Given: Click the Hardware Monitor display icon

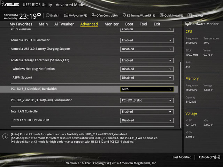Looking at the screenshot, I should point(187,24).
